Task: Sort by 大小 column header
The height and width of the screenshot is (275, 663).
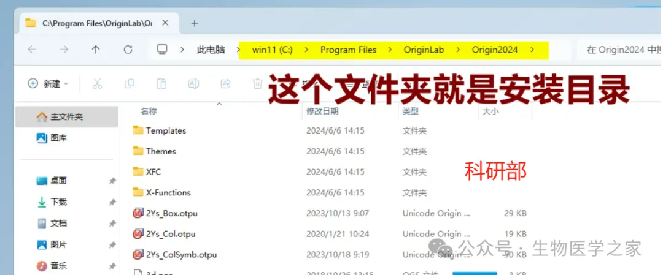Action: 490,111
